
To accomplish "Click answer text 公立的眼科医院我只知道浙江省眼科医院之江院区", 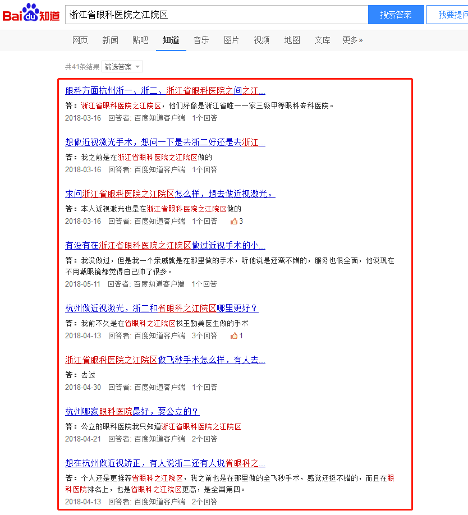I will click(161, 427).
